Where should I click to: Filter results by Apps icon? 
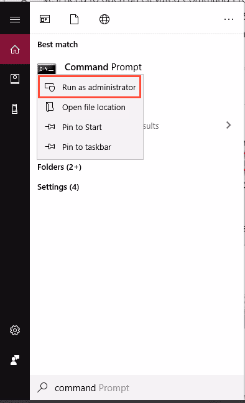tap(45, 19)
